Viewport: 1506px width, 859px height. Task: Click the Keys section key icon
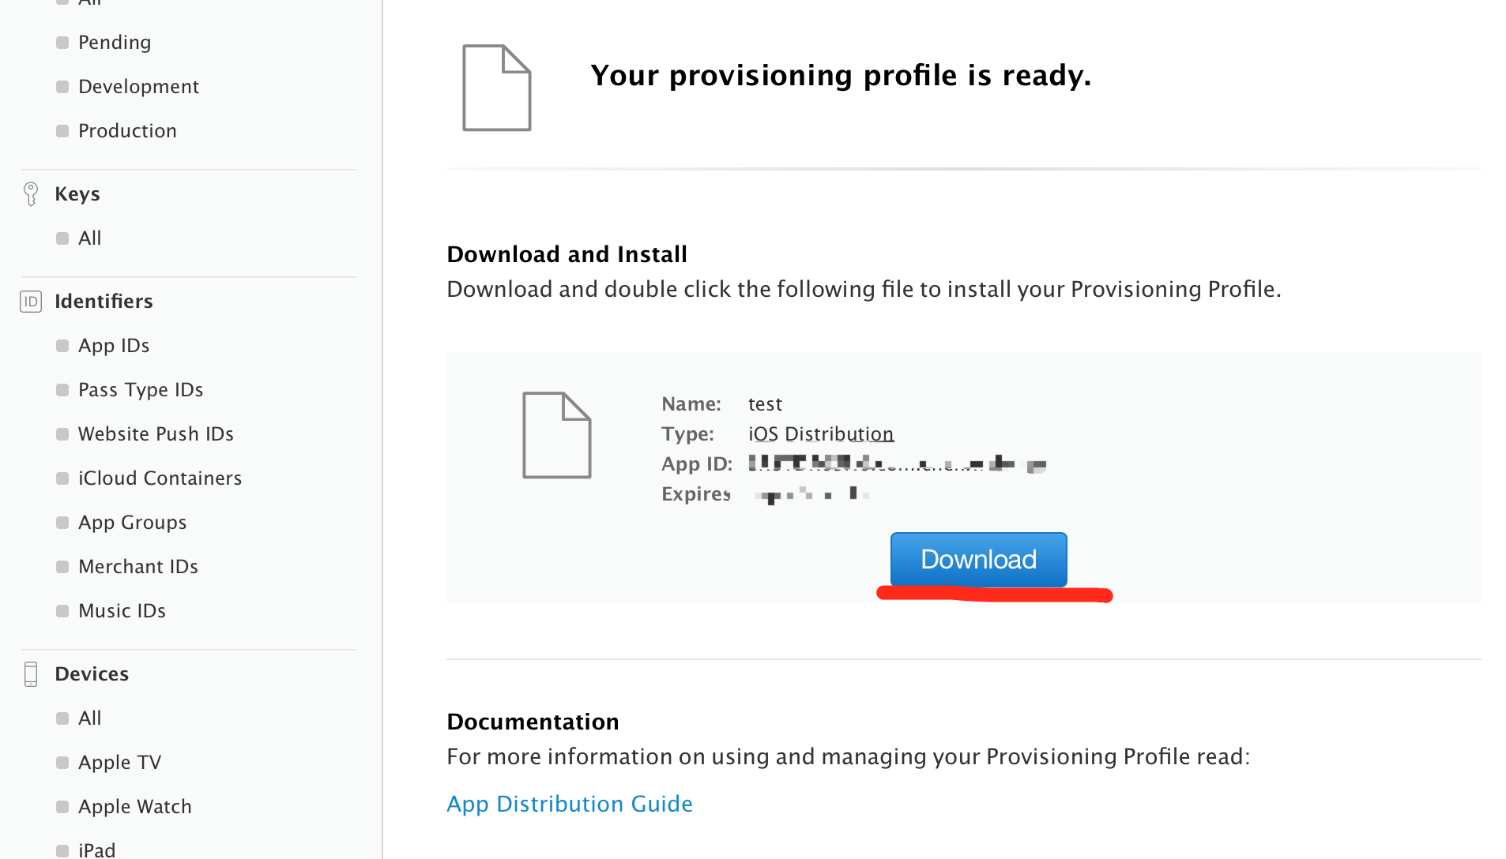31,193
